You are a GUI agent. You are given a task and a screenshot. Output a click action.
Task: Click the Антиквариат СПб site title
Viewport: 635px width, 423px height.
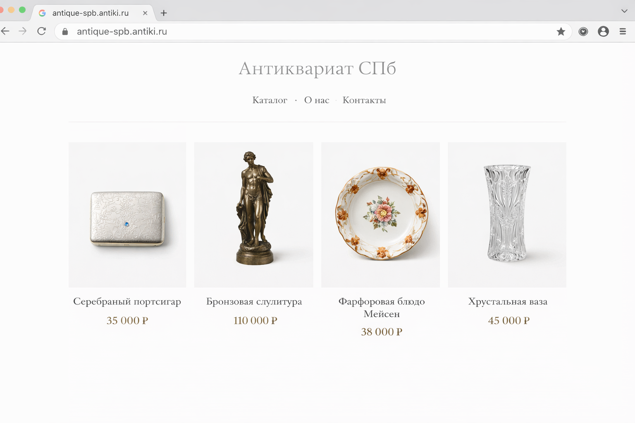pyautogui.click(x=317, y=68)
